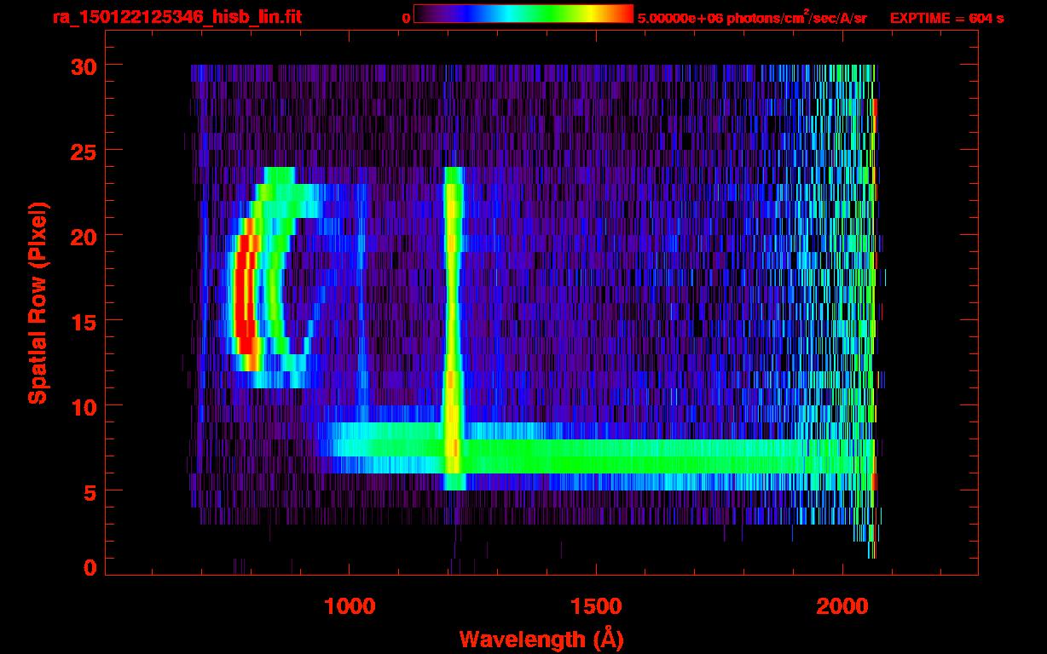This screenshot has height=654, width=1047.
Task: Select the EXPTIME = 604 s text
Action: coord(946,18)
